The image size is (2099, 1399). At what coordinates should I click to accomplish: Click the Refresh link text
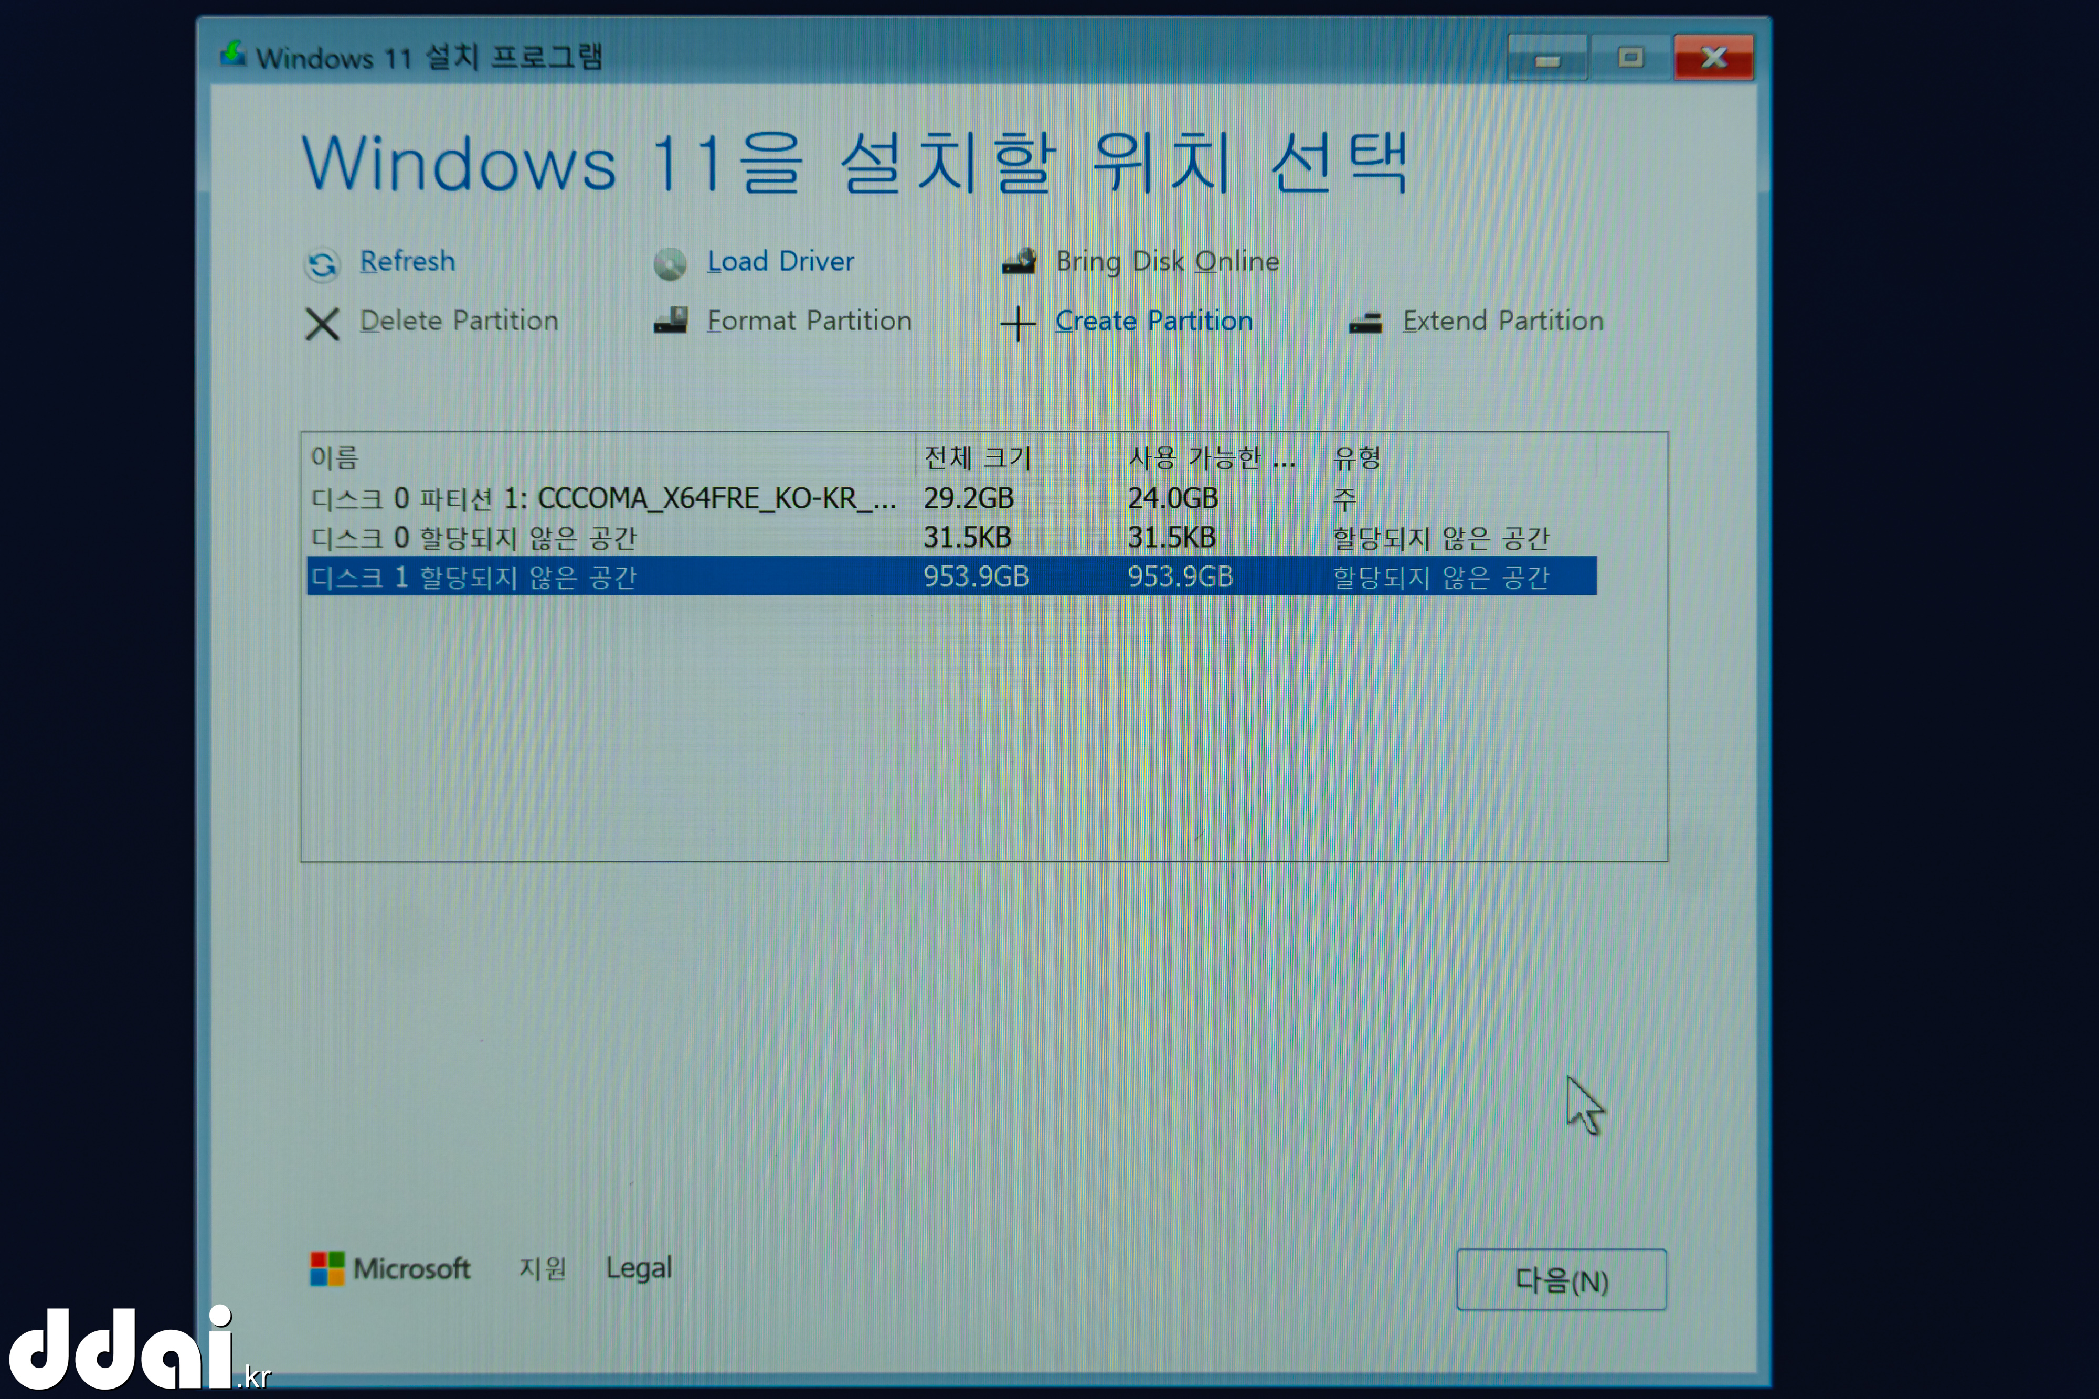[407, 261]
